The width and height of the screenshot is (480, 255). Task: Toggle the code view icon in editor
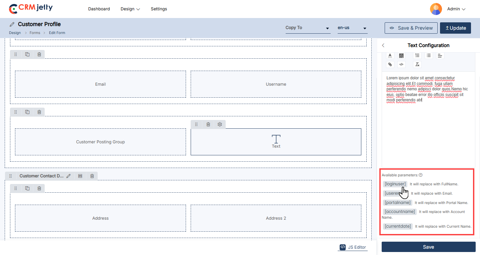tap(401, 64)
